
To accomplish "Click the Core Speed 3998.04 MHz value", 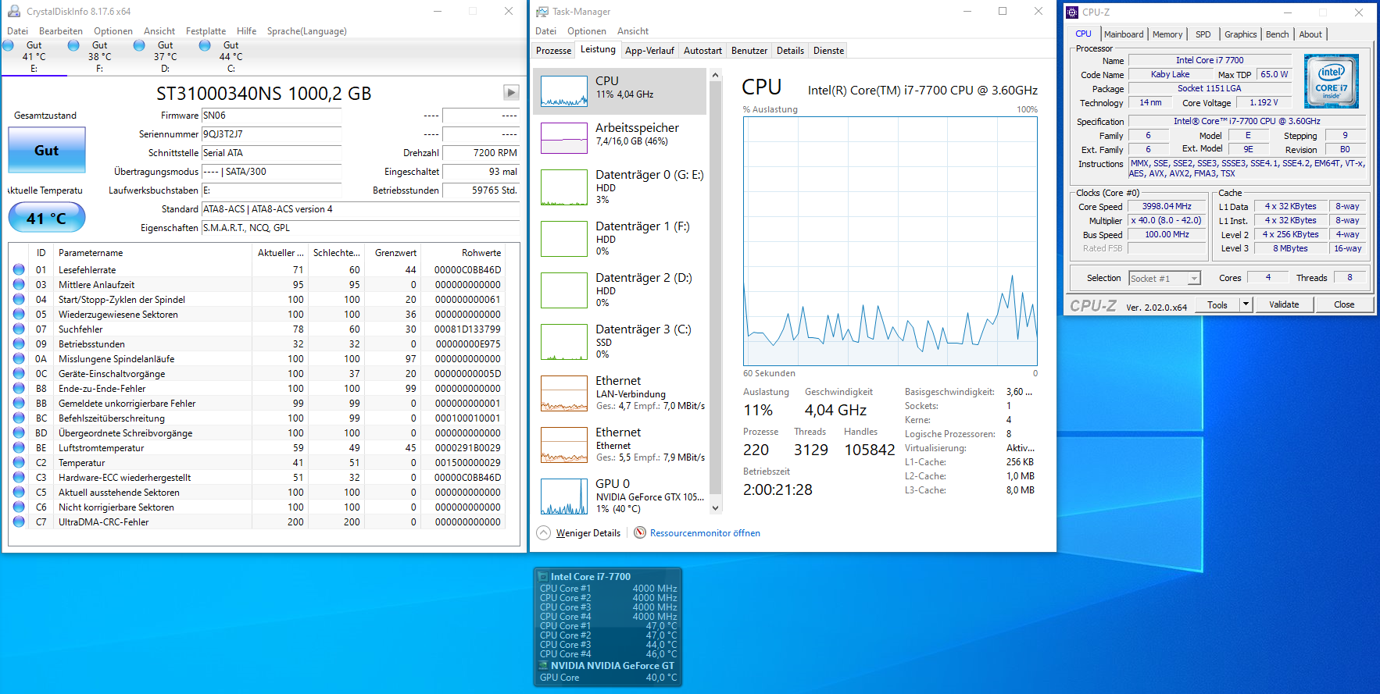I will [1167, 206].
